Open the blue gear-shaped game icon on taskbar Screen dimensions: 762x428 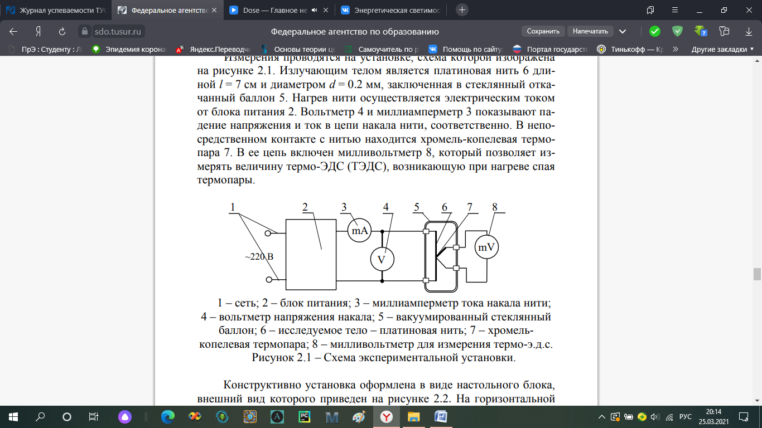pyautogui.click(x=249, y=416)
